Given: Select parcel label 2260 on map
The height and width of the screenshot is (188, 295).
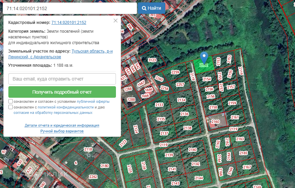Looking at the screenshot, I should pyautogui.click(x=159, y=79).
